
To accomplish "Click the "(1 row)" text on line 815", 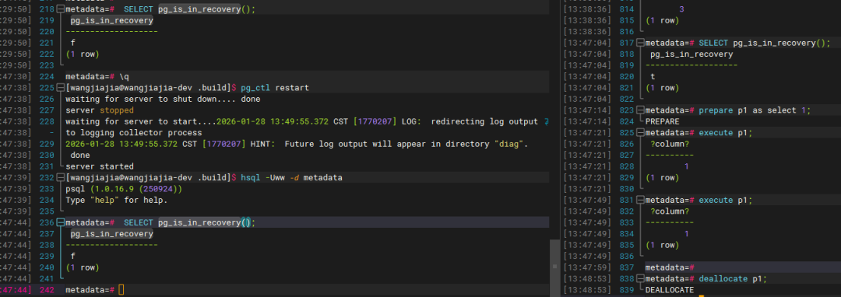I will coord(663,20).
